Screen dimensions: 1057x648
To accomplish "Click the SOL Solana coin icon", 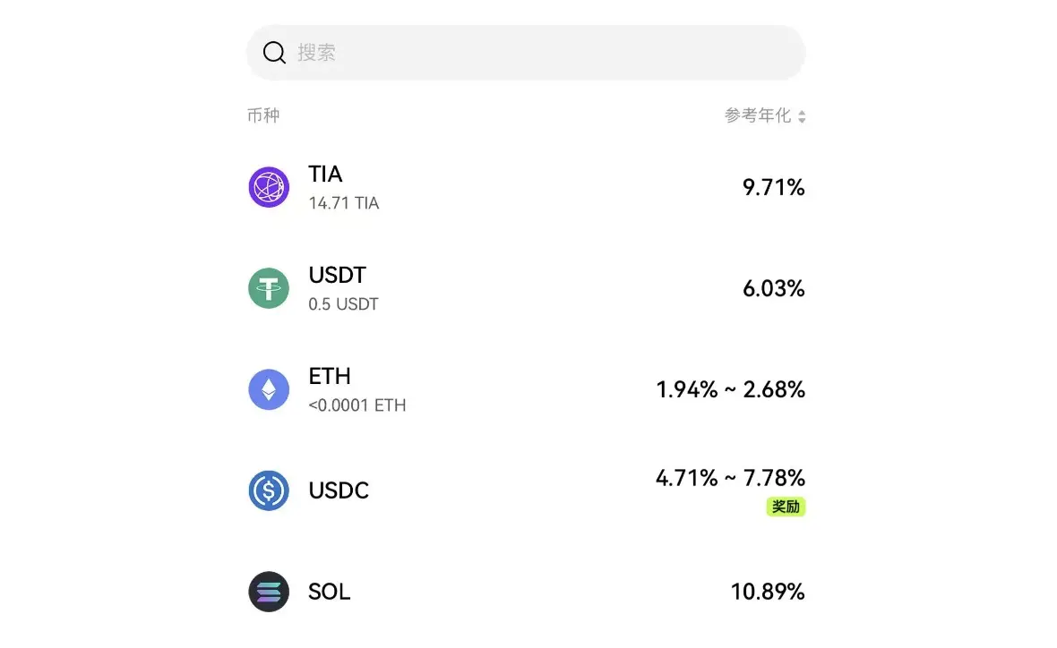I will (x=269, y=592).
